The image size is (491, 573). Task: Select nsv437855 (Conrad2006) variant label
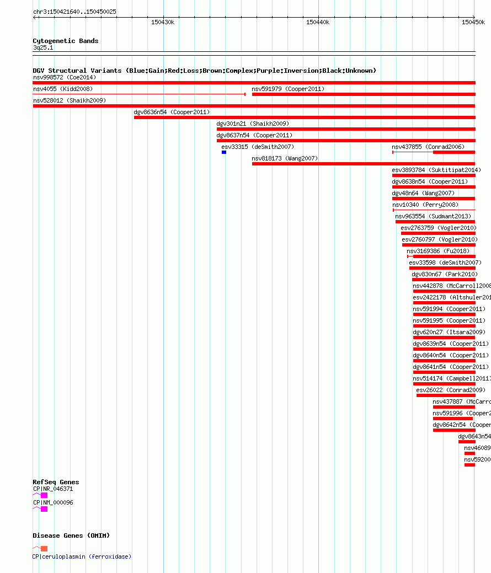(428, 147)
